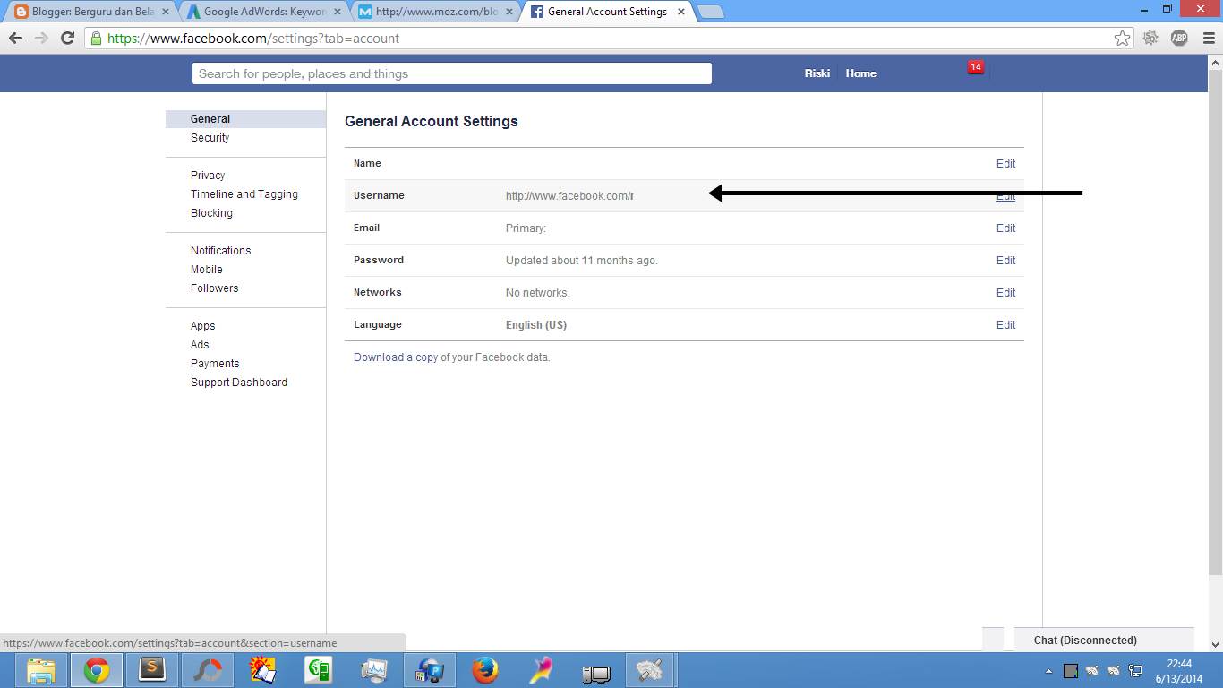Screen dimensions: 1223x688
Task: Bookmark this page with the star icon
Action: coord(1122,38)
